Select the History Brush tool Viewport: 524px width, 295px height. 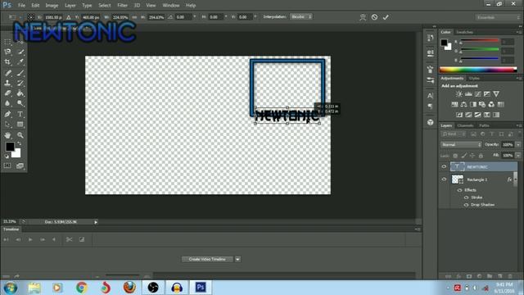tap(20, 83)
